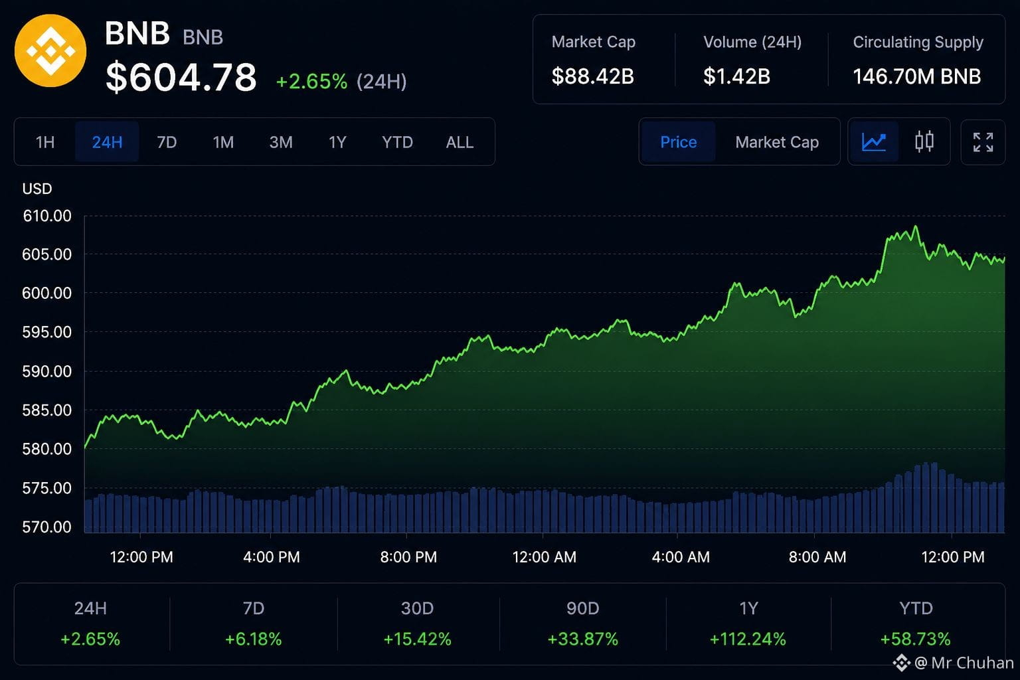Show the Price chart
This screenshot has height=680, width=1020.
tap(679, 142)
